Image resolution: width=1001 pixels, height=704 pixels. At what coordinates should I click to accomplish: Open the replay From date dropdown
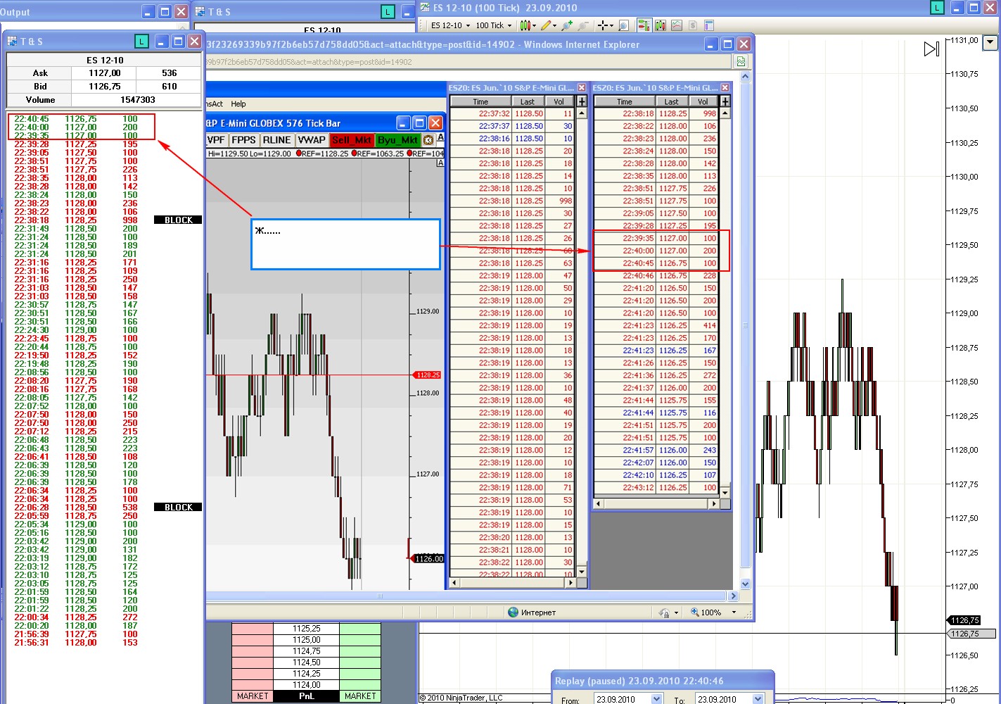coord(656,699)
